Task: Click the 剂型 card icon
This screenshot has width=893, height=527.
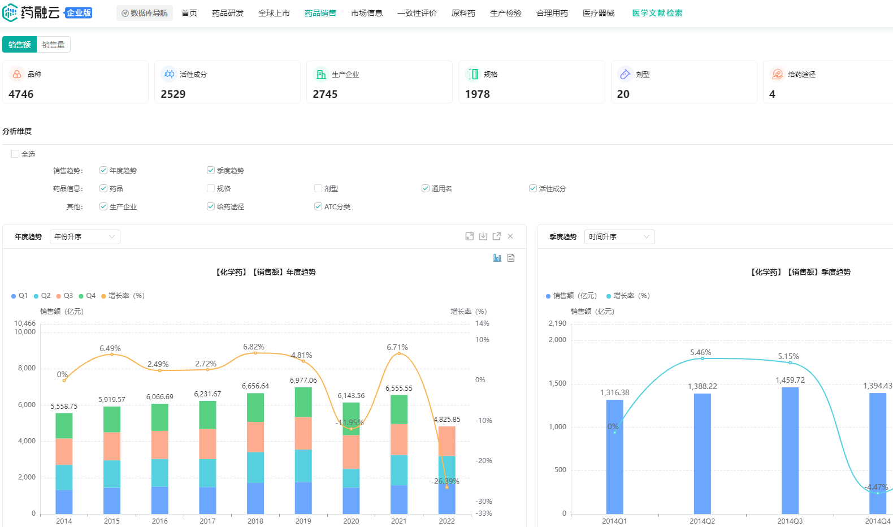Action: point(625,74)
